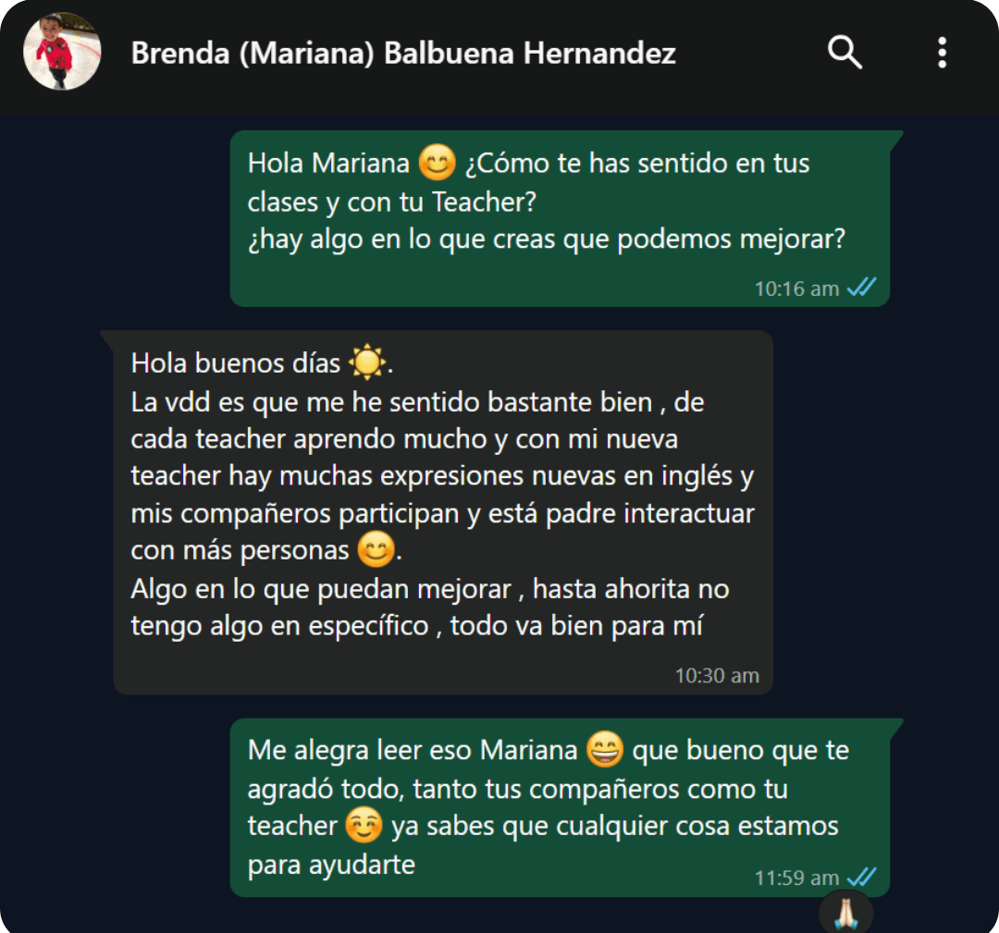Open the three-dot options menu
The width and height of the screenshot is (999, 933).
(942, 52)
